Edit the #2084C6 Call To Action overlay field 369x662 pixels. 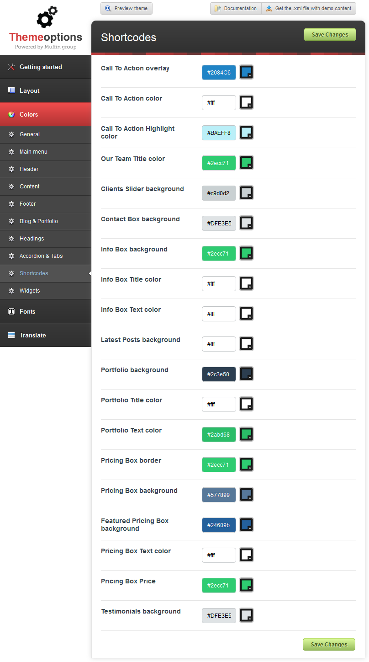pyautogui.click(x=219, y=72)
